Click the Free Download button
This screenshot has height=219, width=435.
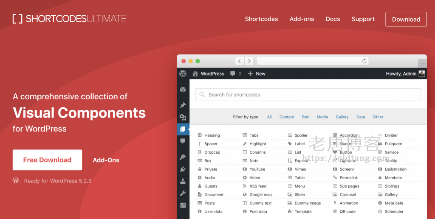(x=47, y=160)
